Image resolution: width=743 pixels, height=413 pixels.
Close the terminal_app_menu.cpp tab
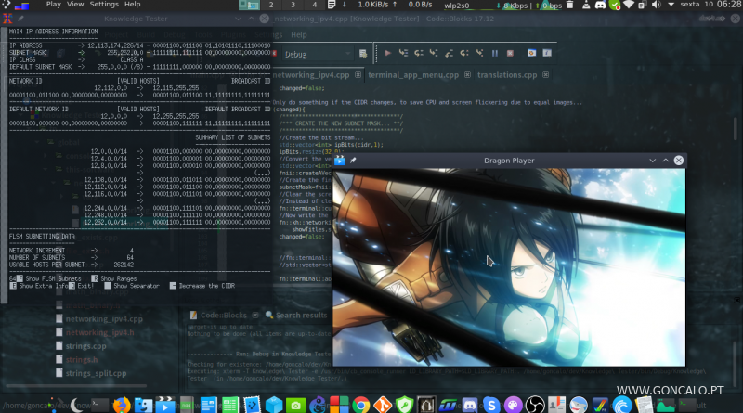point(467,75)
